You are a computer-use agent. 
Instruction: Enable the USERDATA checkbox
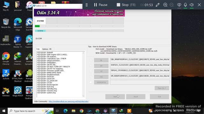tap(91, 82)
